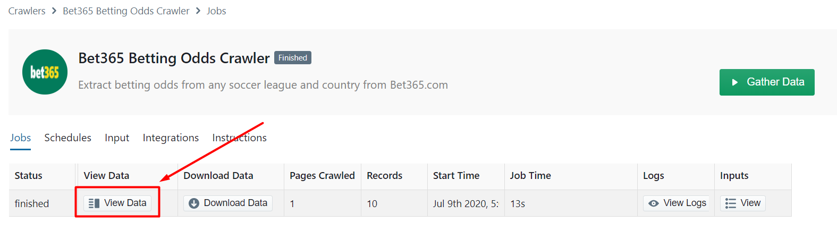Image resolution: width=837 pixels, height=231 pixels.
Task: Switch to the Schedules tab
Action: pos(67,138)
